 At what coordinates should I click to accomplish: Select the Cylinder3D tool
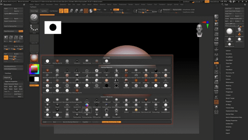pos(239,30)
